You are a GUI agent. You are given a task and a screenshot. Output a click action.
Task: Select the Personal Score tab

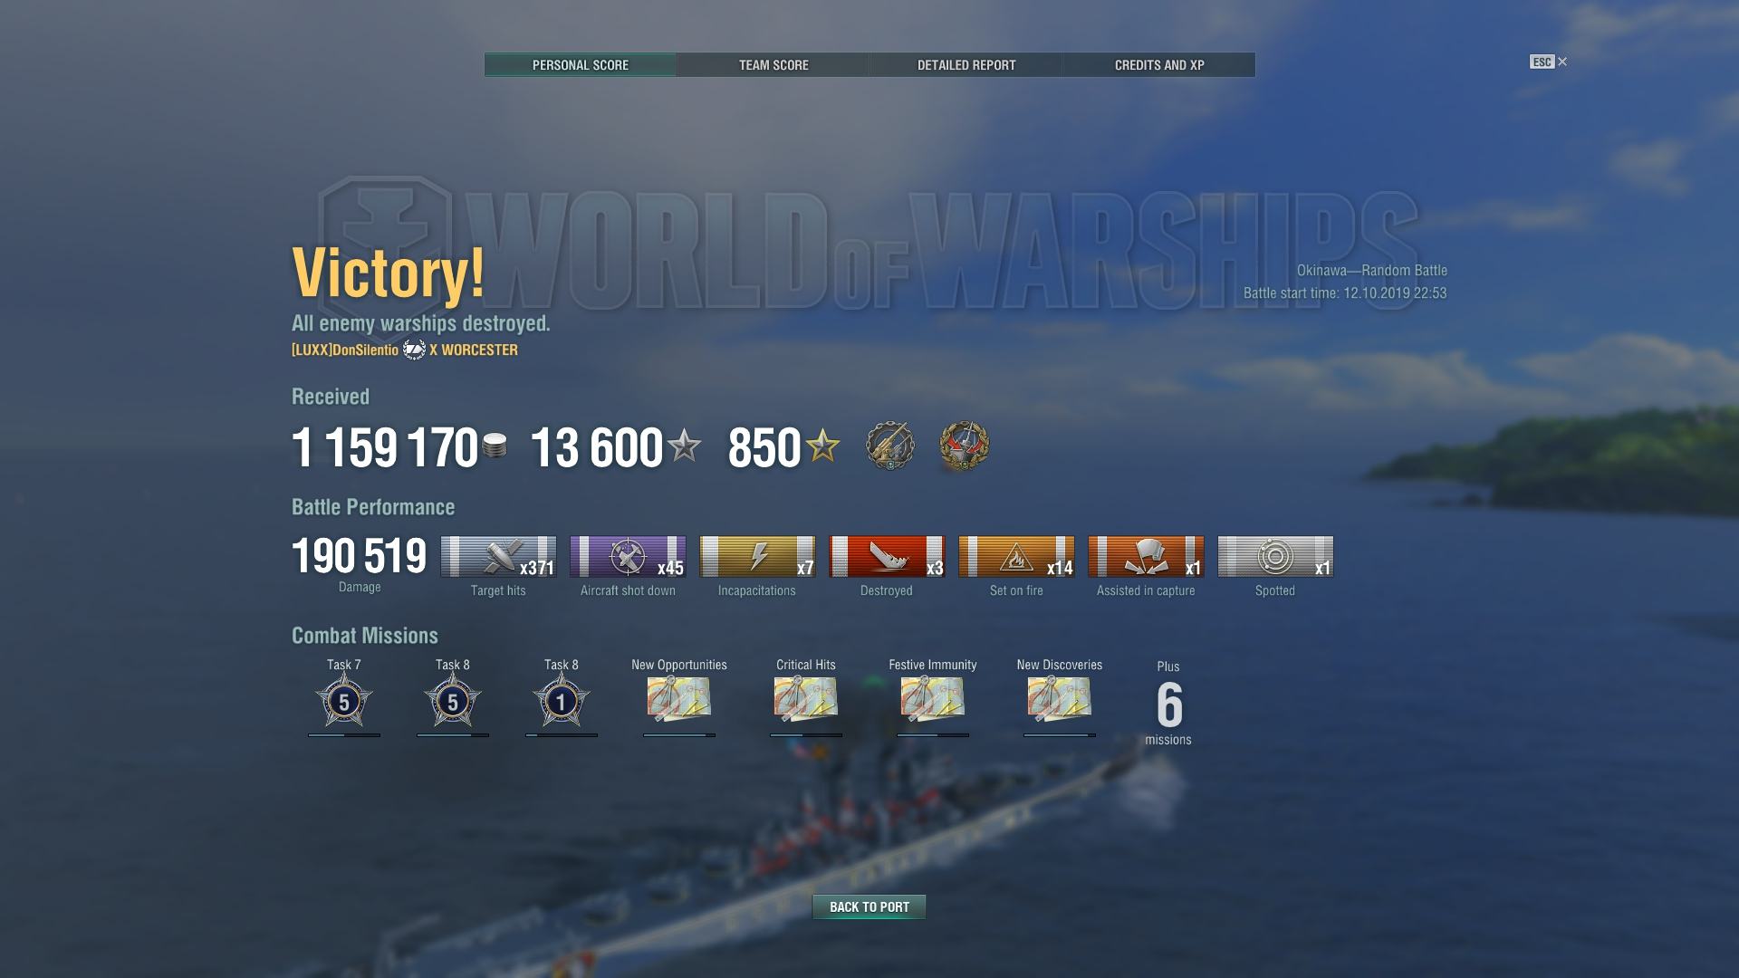[x=581, y=65]
